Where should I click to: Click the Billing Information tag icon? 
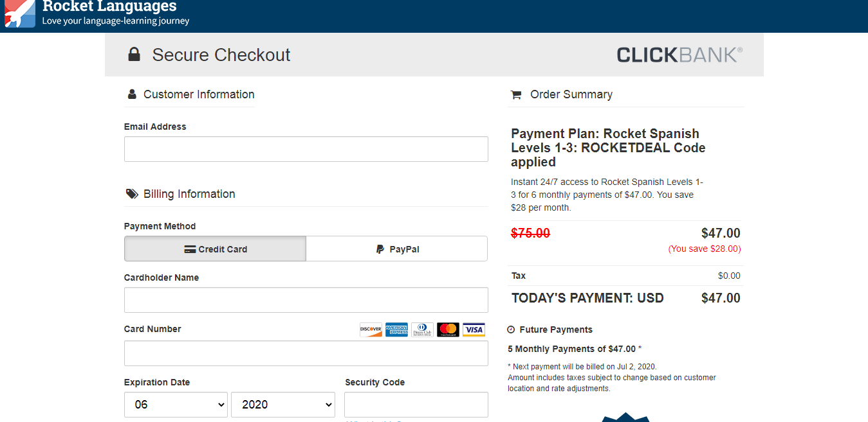(132, 194)
